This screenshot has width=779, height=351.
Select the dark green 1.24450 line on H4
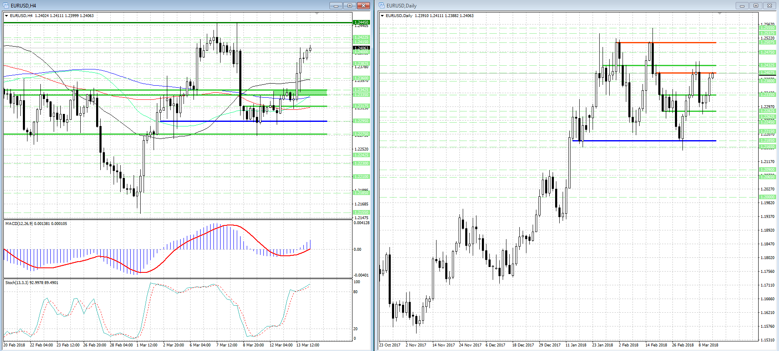pyautogui.click(x=125, y=22)
